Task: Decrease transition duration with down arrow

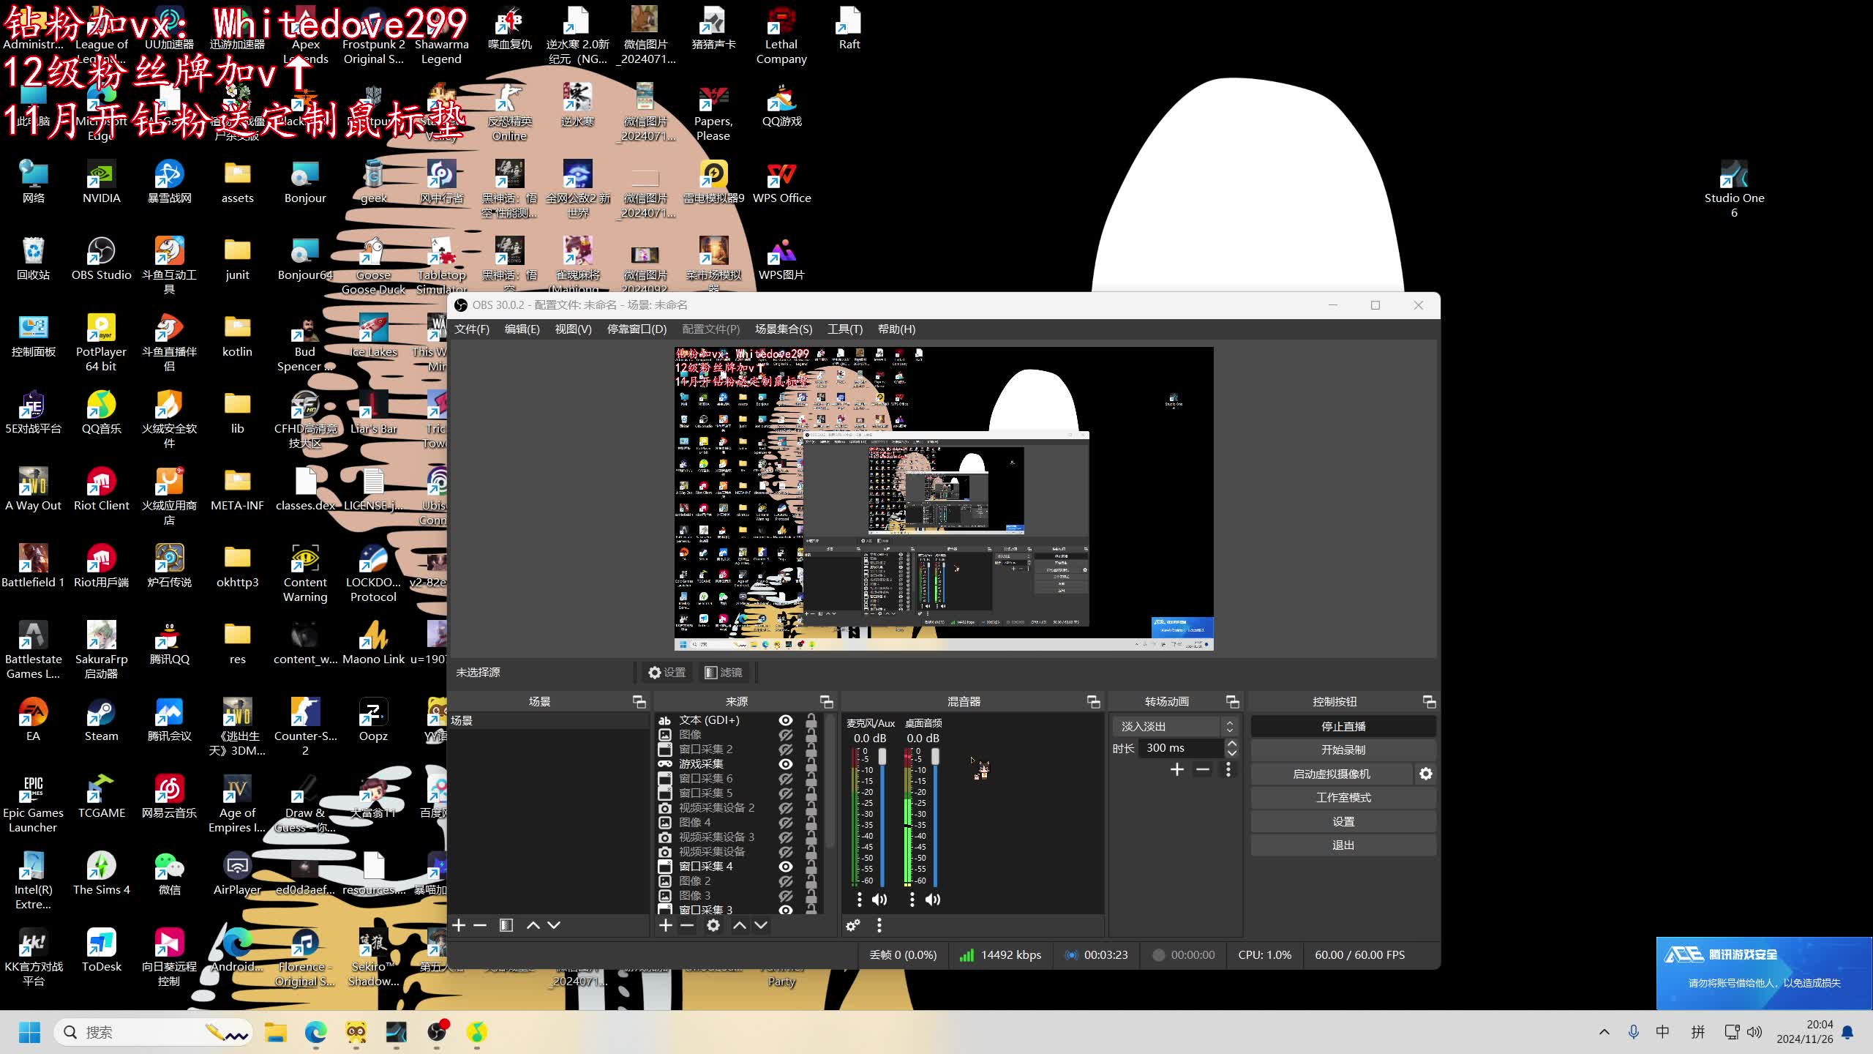Action: 1232,753
